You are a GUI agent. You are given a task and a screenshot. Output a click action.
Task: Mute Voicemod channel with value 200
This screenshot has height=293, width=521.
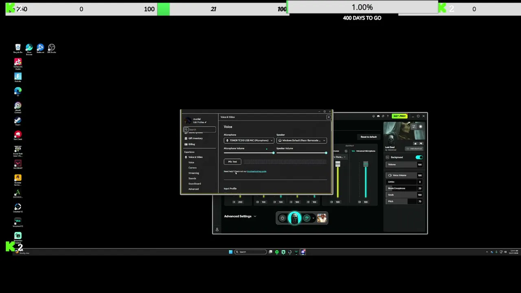pyautogui.click(x=234, y=202)
